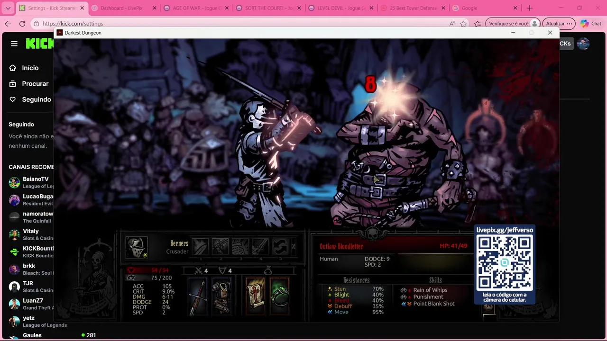This screenshot has height=341, width=607.
Task: Click Outlaw Bloodletter name header
Action: [x=341, y=246]
